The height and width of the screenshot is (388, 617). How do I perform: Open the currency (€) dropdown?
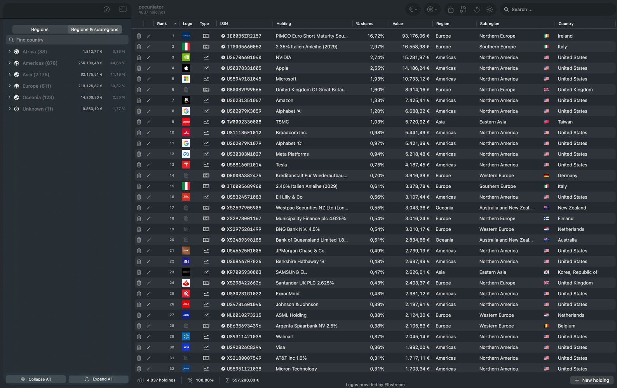point(413,9)
